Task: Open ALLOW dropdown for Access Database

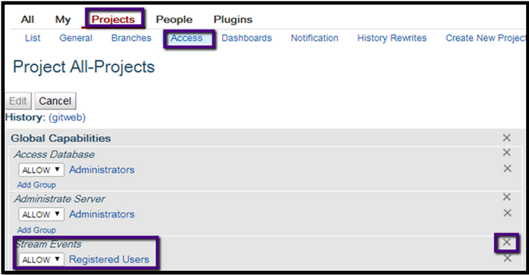Action: (x=41, y=170)
